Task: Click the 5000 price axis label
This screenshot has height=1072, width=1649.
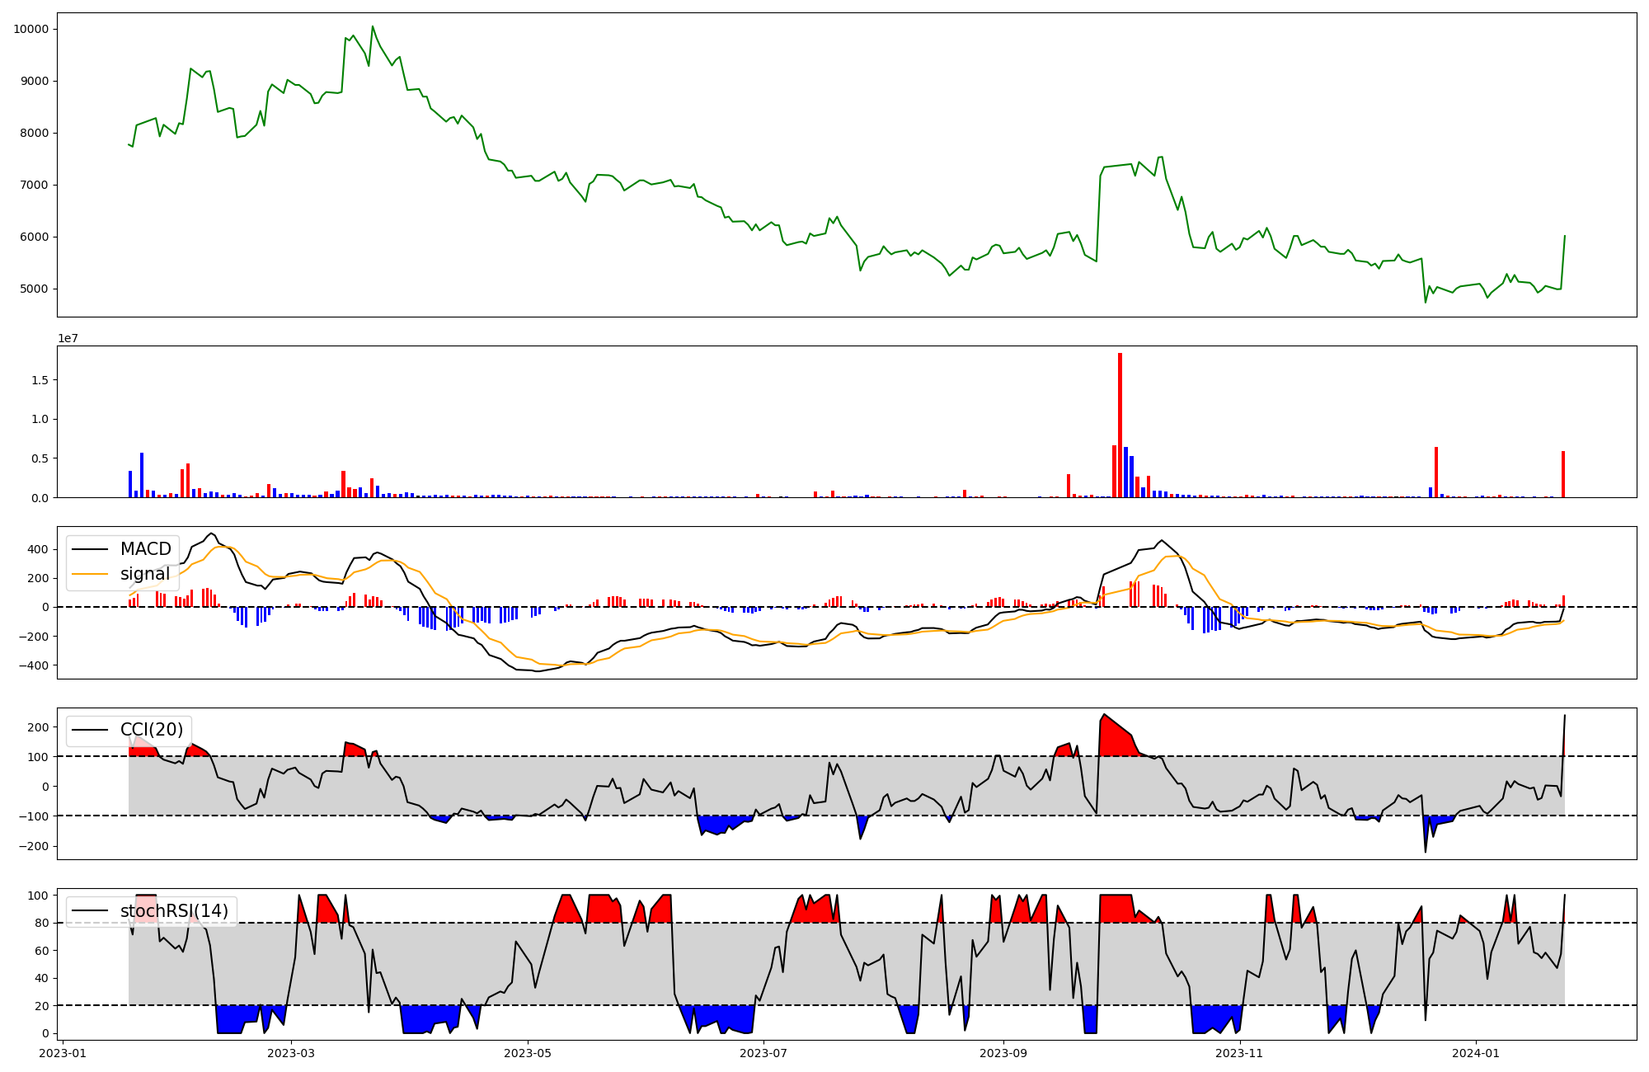Action: (35, 289)
